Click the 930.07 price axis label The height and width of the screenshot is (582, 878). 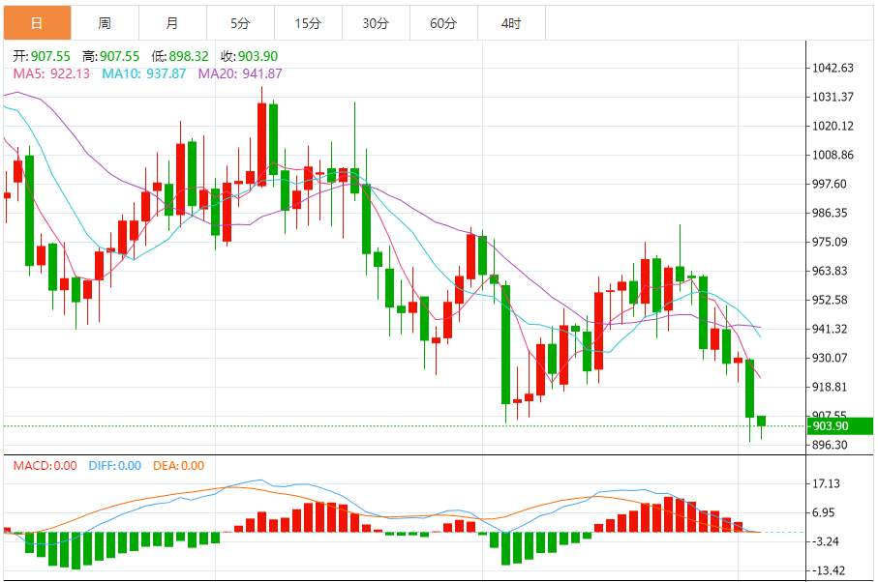tap(830, 358)
